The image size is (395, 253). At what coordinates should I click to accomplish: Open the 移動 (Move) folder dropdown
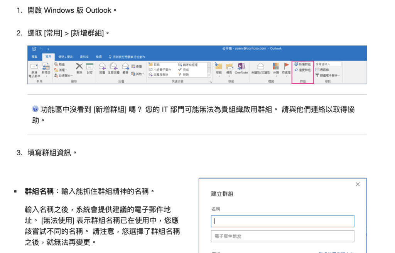[219, 69]
